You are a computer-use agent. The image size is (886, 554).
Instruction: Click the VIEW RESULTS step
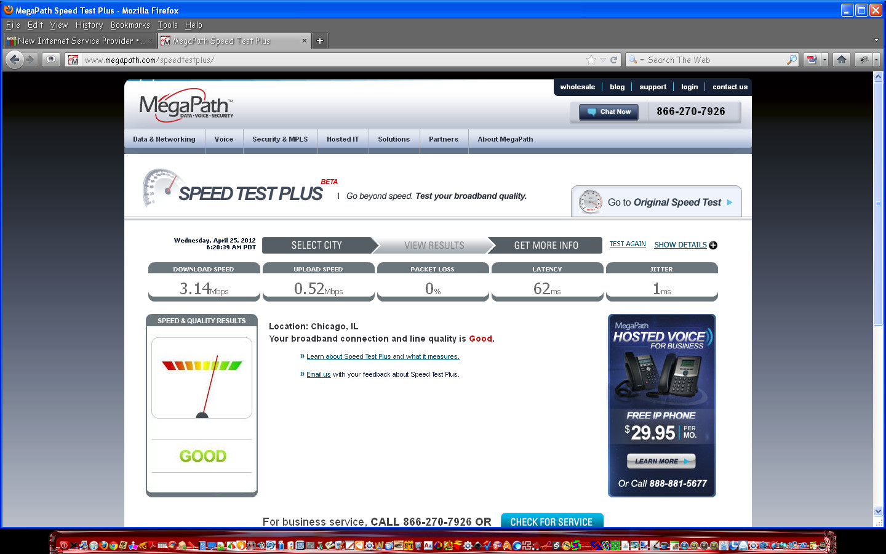tap(434, 245)
